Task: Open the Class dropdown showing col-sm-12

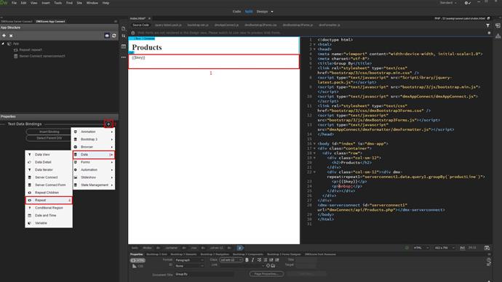Action: 231,260
